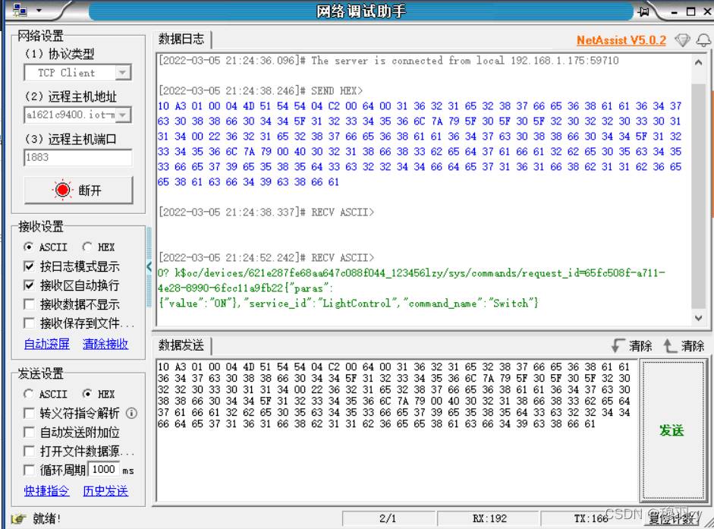714x529 pixels.
Task: Focus the 循环周期 1000 ms field
Action: coord(104,469)
